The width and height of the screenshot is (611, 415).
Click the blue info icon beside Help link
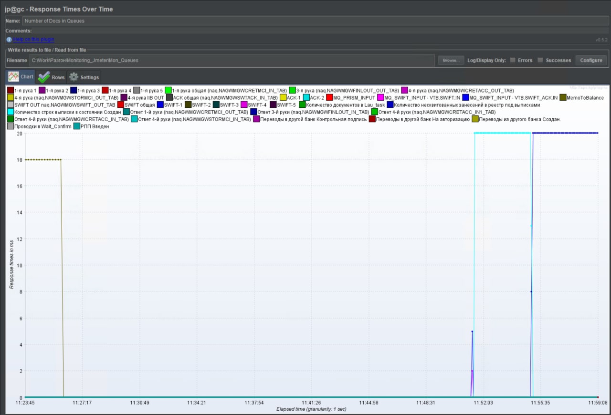click(9, 40)
